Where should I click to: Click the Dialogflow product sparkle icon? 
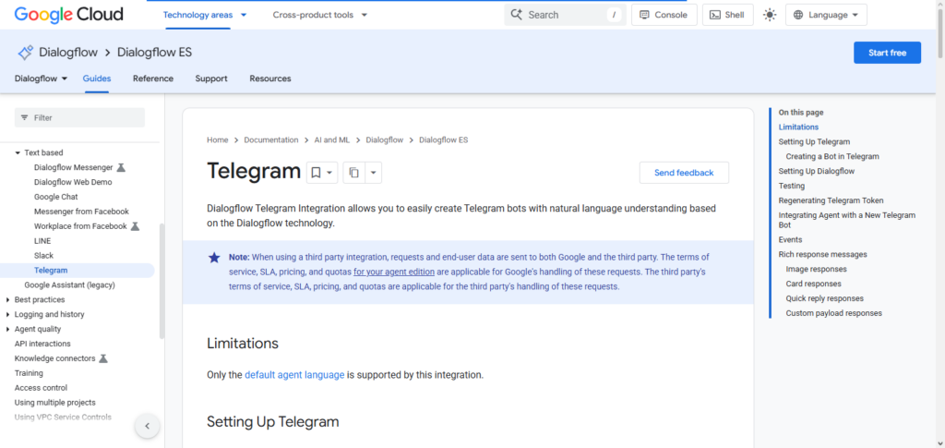point(25,53)
